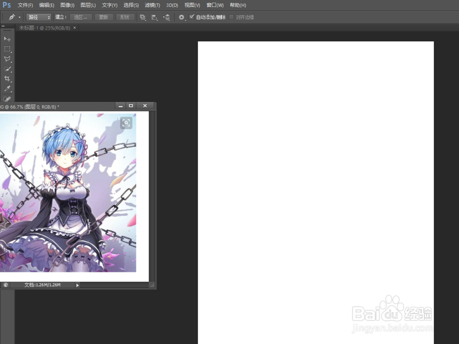Close the 未标题-1 document tab
Screen dimensions: 459x344
click(75, 27)
